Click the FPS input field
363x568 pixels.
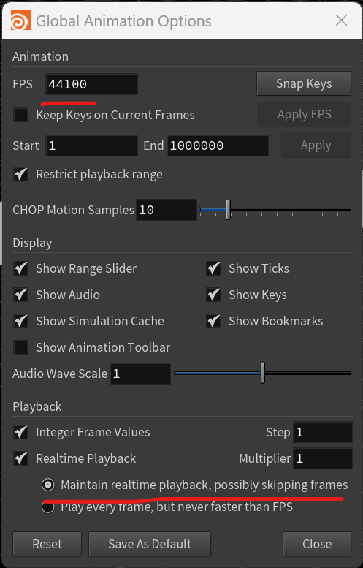click(91, 84)
